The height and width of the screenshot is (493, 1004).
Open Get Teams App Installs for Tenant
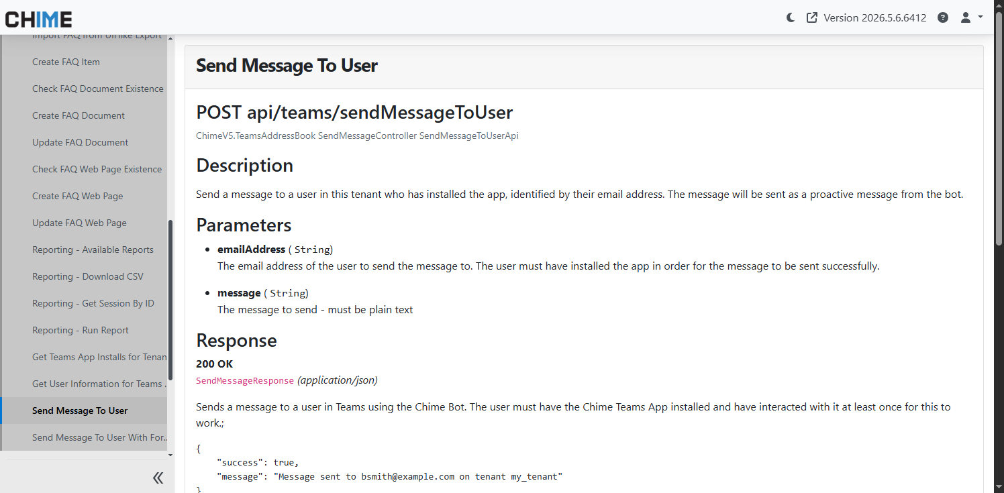(99, 357)
